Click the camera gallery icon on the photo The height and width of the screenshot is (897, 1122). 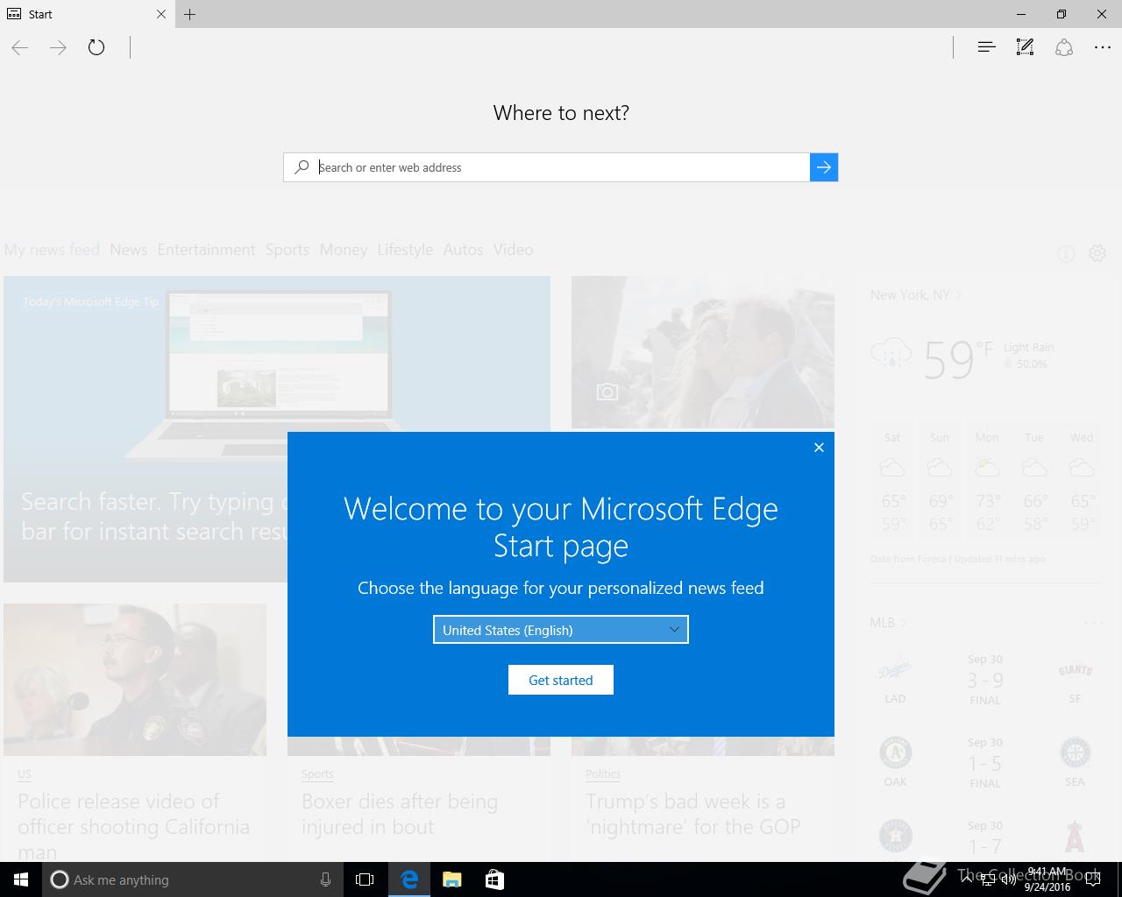pyautogui.click(x=607, y=392)
